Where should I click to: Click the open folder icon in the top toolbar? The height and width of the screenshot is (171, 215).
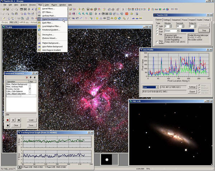coord(4,9)
